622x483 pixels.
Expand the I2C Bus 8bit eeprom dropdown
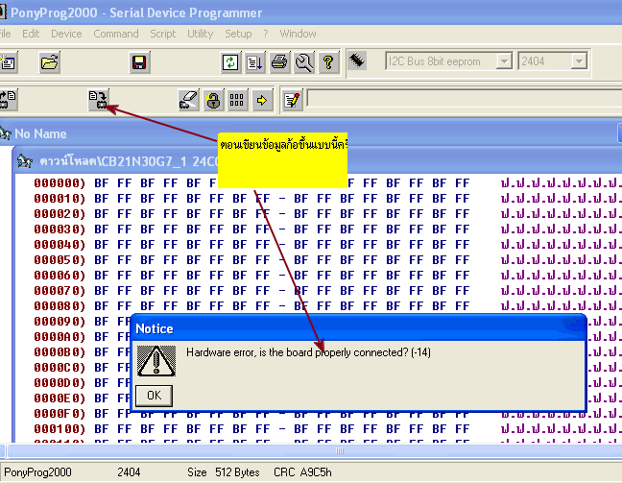click(504, 61)
